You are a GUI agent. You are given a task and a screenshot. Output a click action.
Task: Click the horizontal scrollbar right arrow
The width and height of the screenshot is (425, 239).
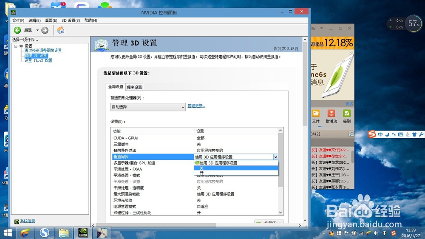[300, 225]
